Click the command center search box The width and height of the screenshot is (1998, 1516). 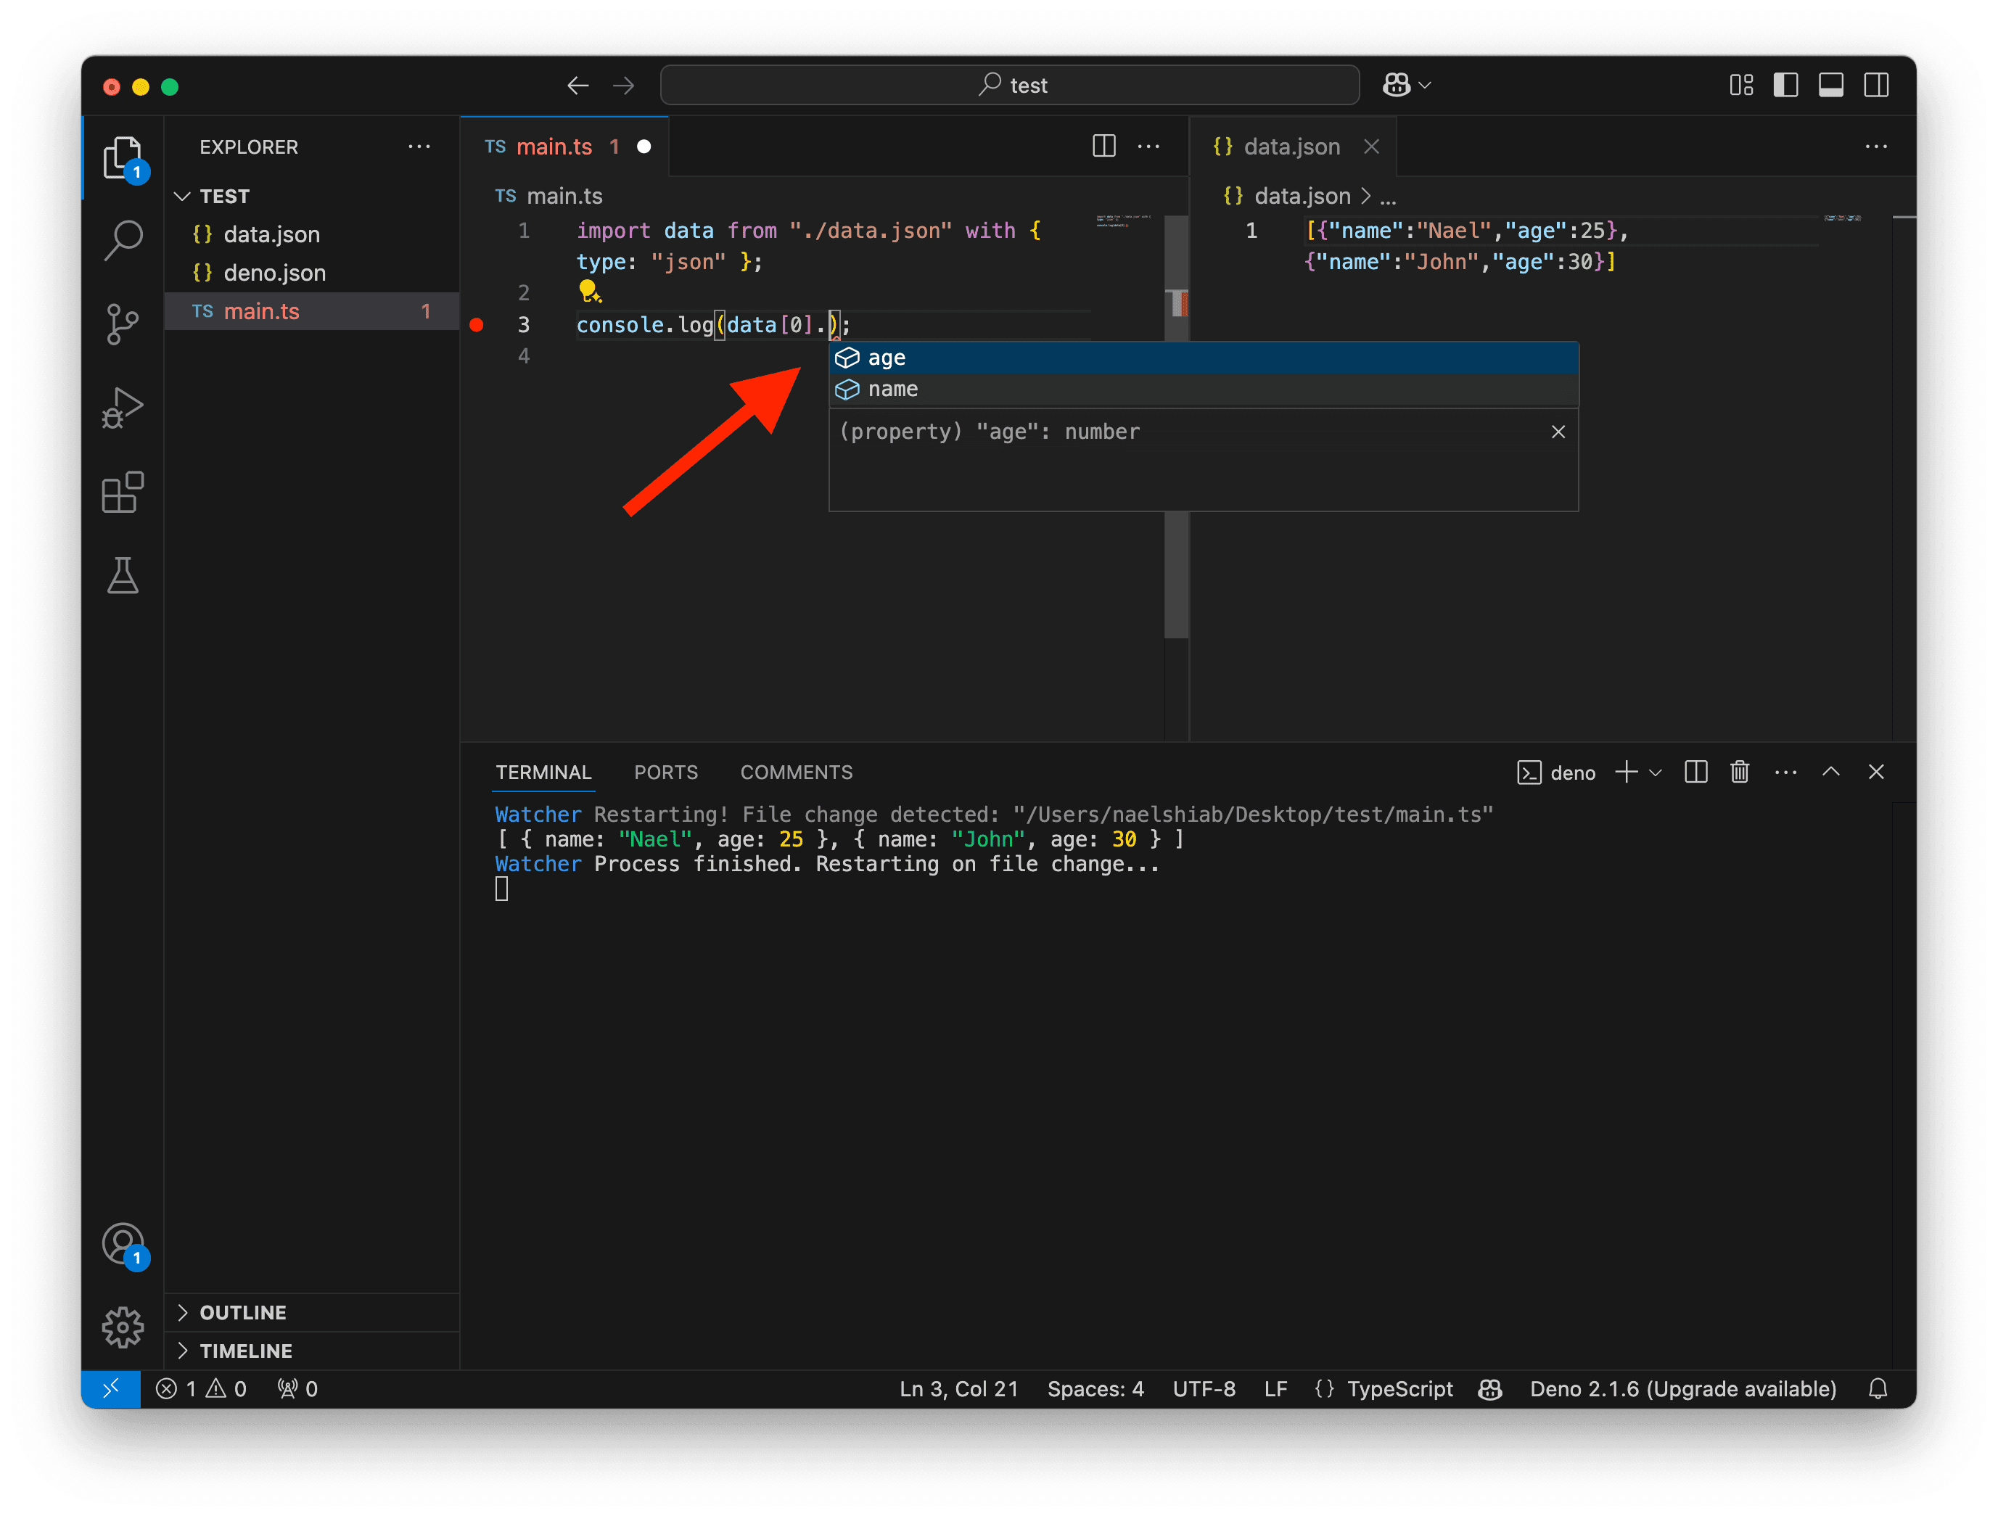1010,85
